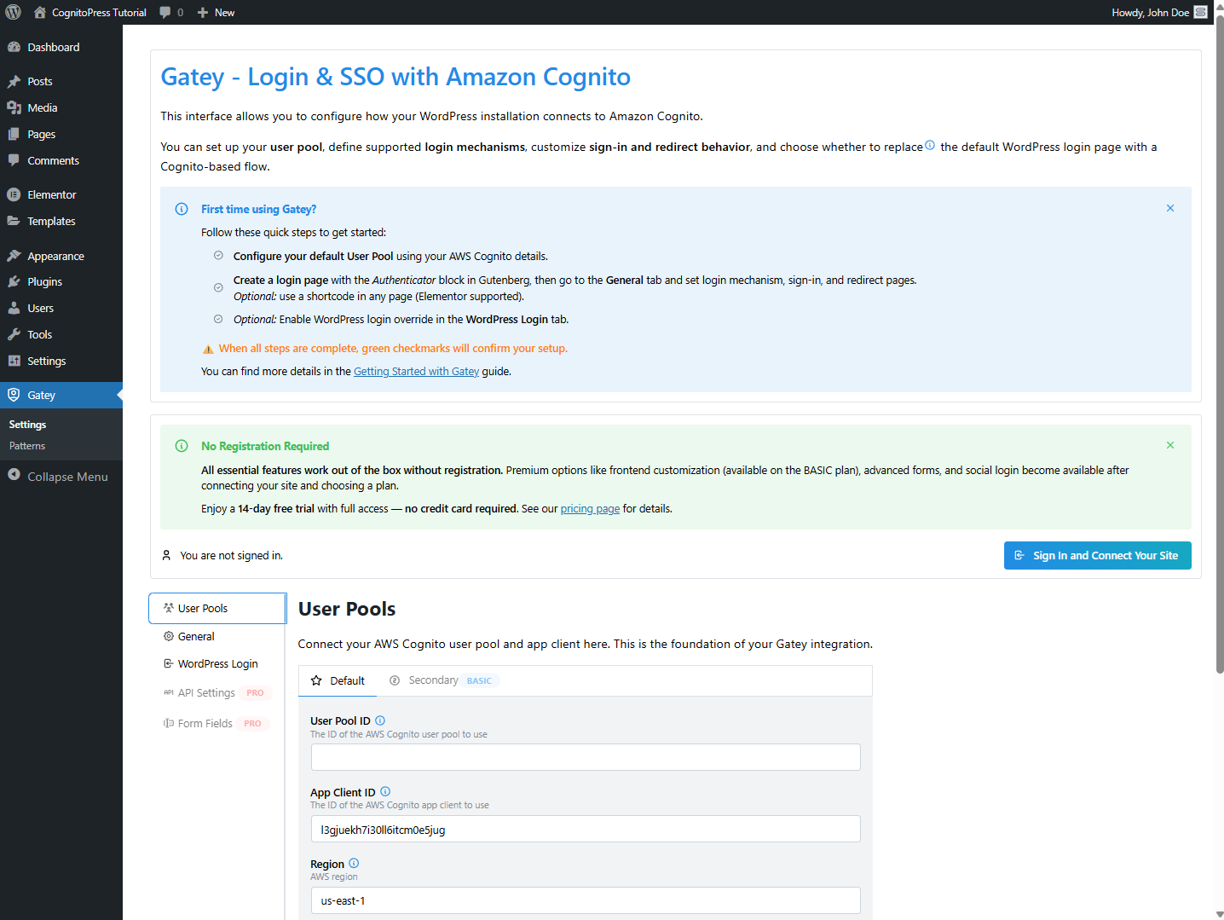Click the PRO badge beside API Settings

[x=255, y=693]
